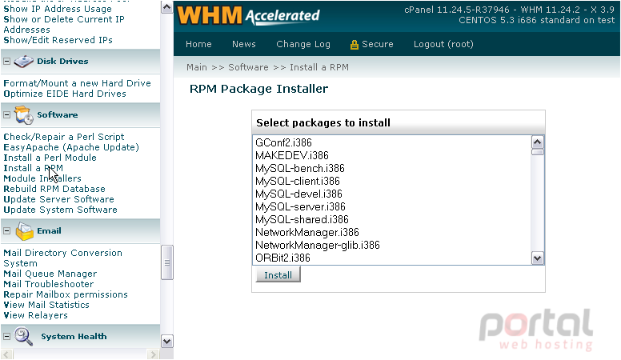Open the News menu item

[x=243, y=44]
